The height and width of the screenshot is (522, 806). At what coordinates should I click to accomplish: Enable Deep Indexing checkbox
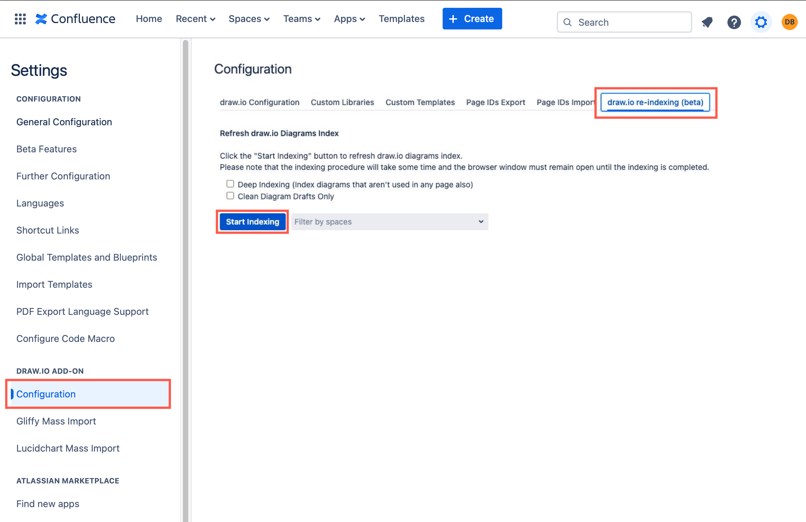point(230,183)
